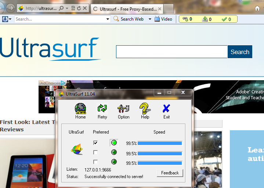Open the exhibition crowd photo thumbnail

[208, 160]
